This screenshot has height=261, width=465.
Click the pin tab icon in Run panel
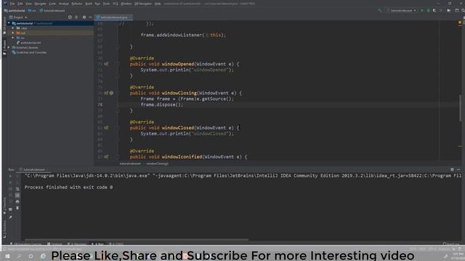[10, 217]
